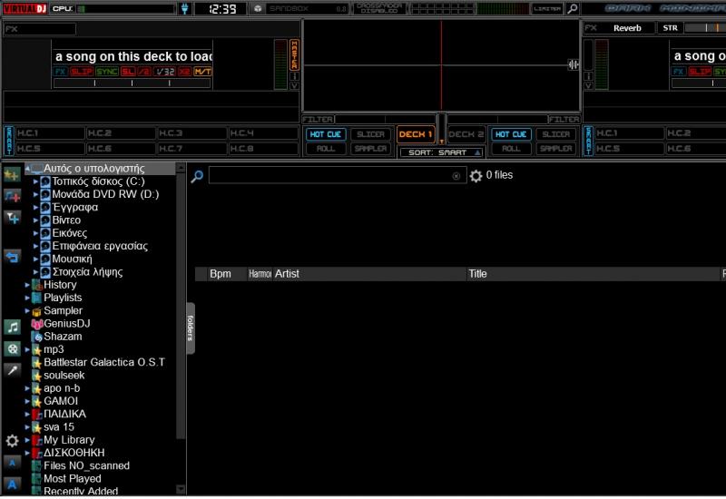This screenshot has height=499, width=726.
Task: Toggle the LIMITER button
Action: (547, 8)
